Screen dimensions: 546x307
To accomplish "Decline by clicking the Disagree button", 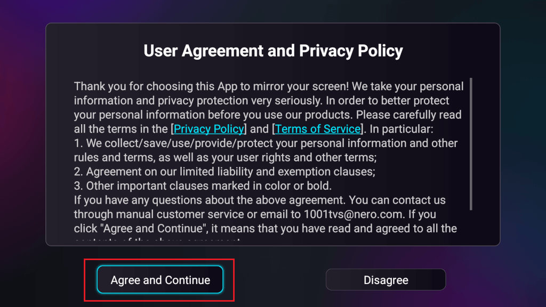I will tap(386, 280).
